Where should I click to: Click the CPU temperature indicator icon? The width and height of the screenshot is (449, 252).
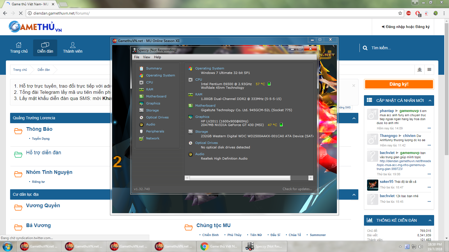click(x=269, y=84)
